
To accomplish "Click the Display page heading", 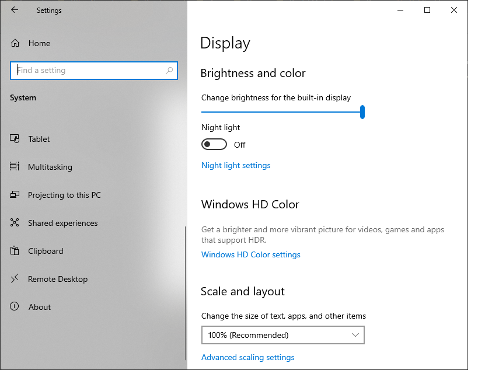I will pos(225,43).
